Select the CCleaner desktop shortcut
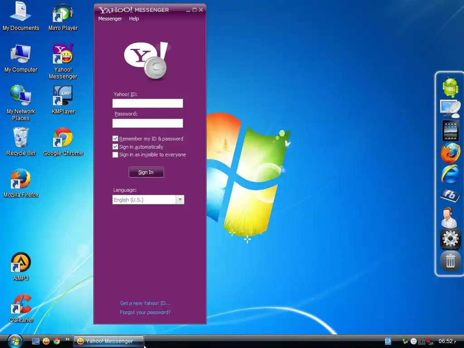This screenshot has height=348, width=464. pyautogui.click(x=21, y=308)
